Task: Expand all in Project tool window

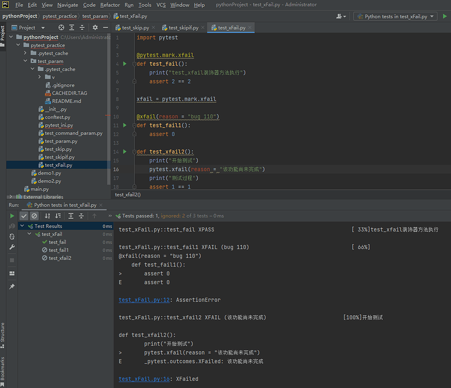Action: [x=72, y=28]
